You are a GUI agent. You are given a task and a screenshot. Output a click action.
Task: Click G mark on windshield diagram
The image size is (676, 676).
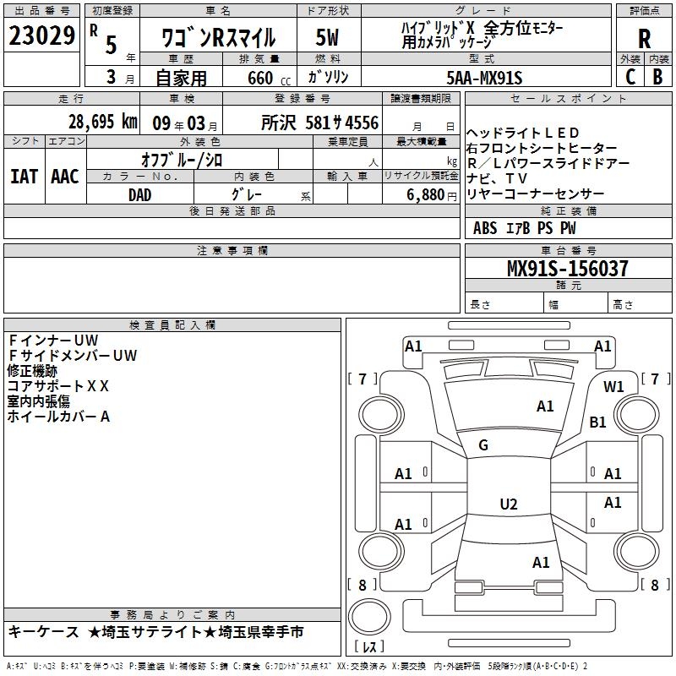[x=483, y=445]
